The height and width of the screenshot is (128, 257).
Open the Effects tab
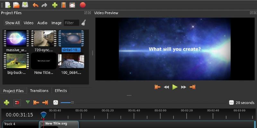coord(61,91)
